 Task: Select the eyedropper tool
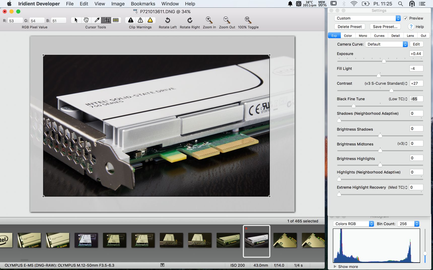(x=97, y=20)
